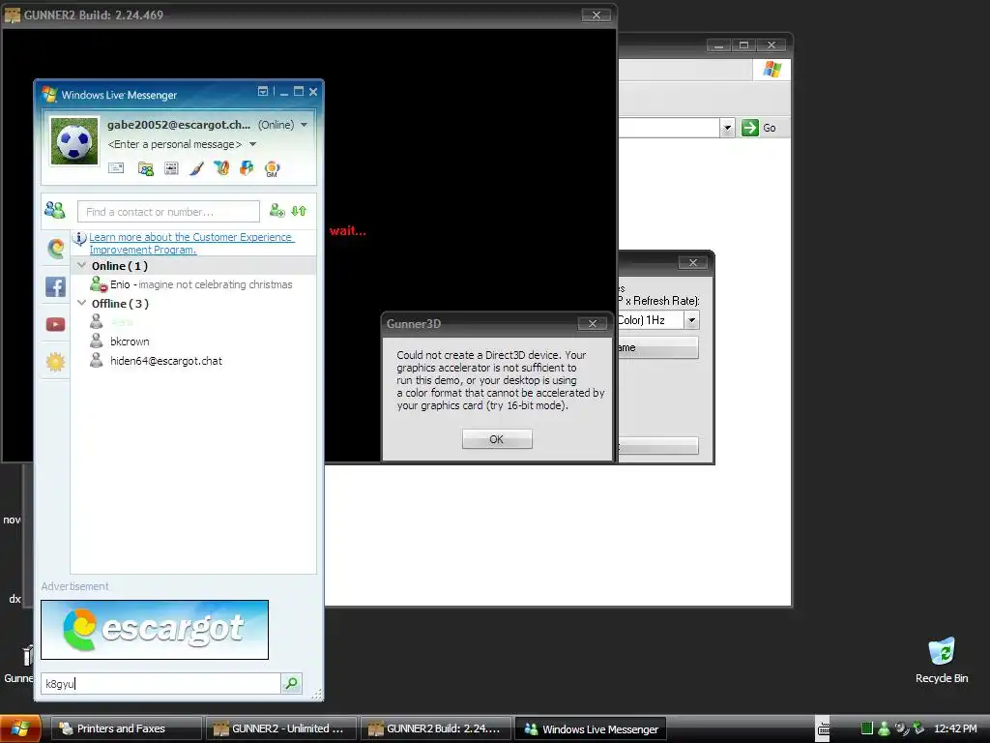Collapse the Offline (3) contact group
The width and height of the screenshot is (990, 743).
pos(82,303)
